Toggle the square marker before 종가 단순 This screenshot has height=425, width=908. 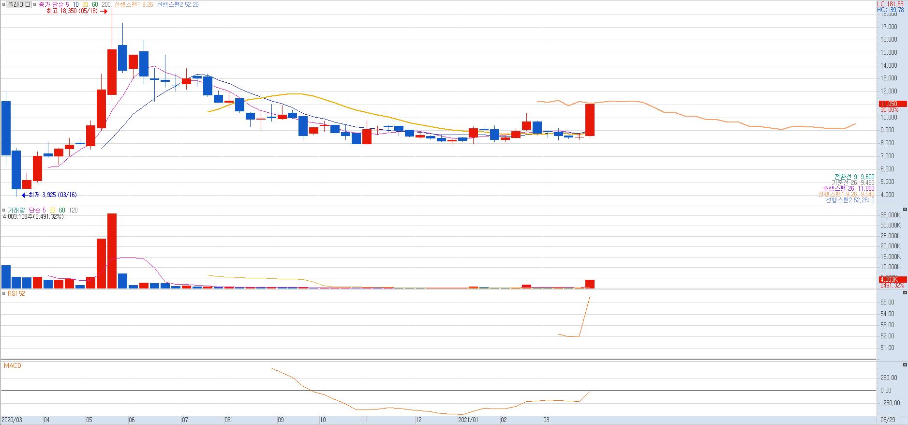pos(35,4)
